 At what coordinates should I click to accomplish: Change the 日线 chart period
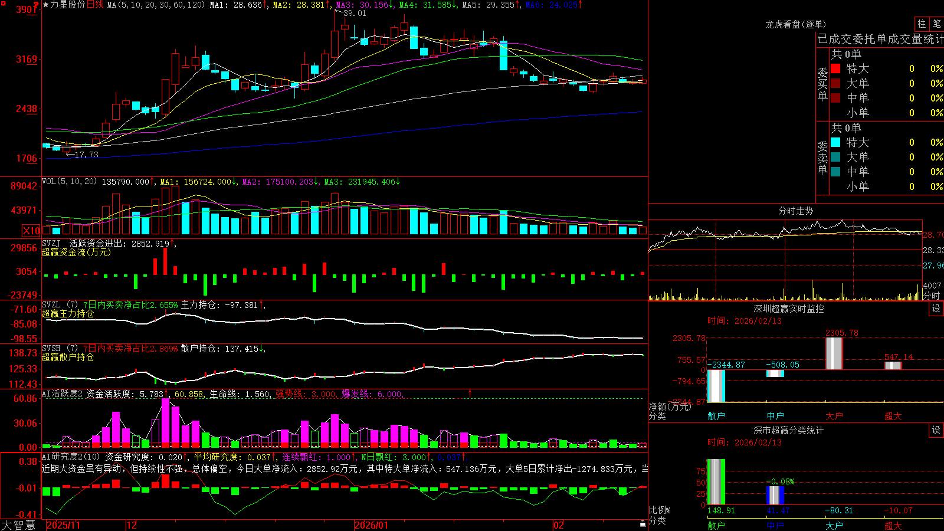point(95,5)
